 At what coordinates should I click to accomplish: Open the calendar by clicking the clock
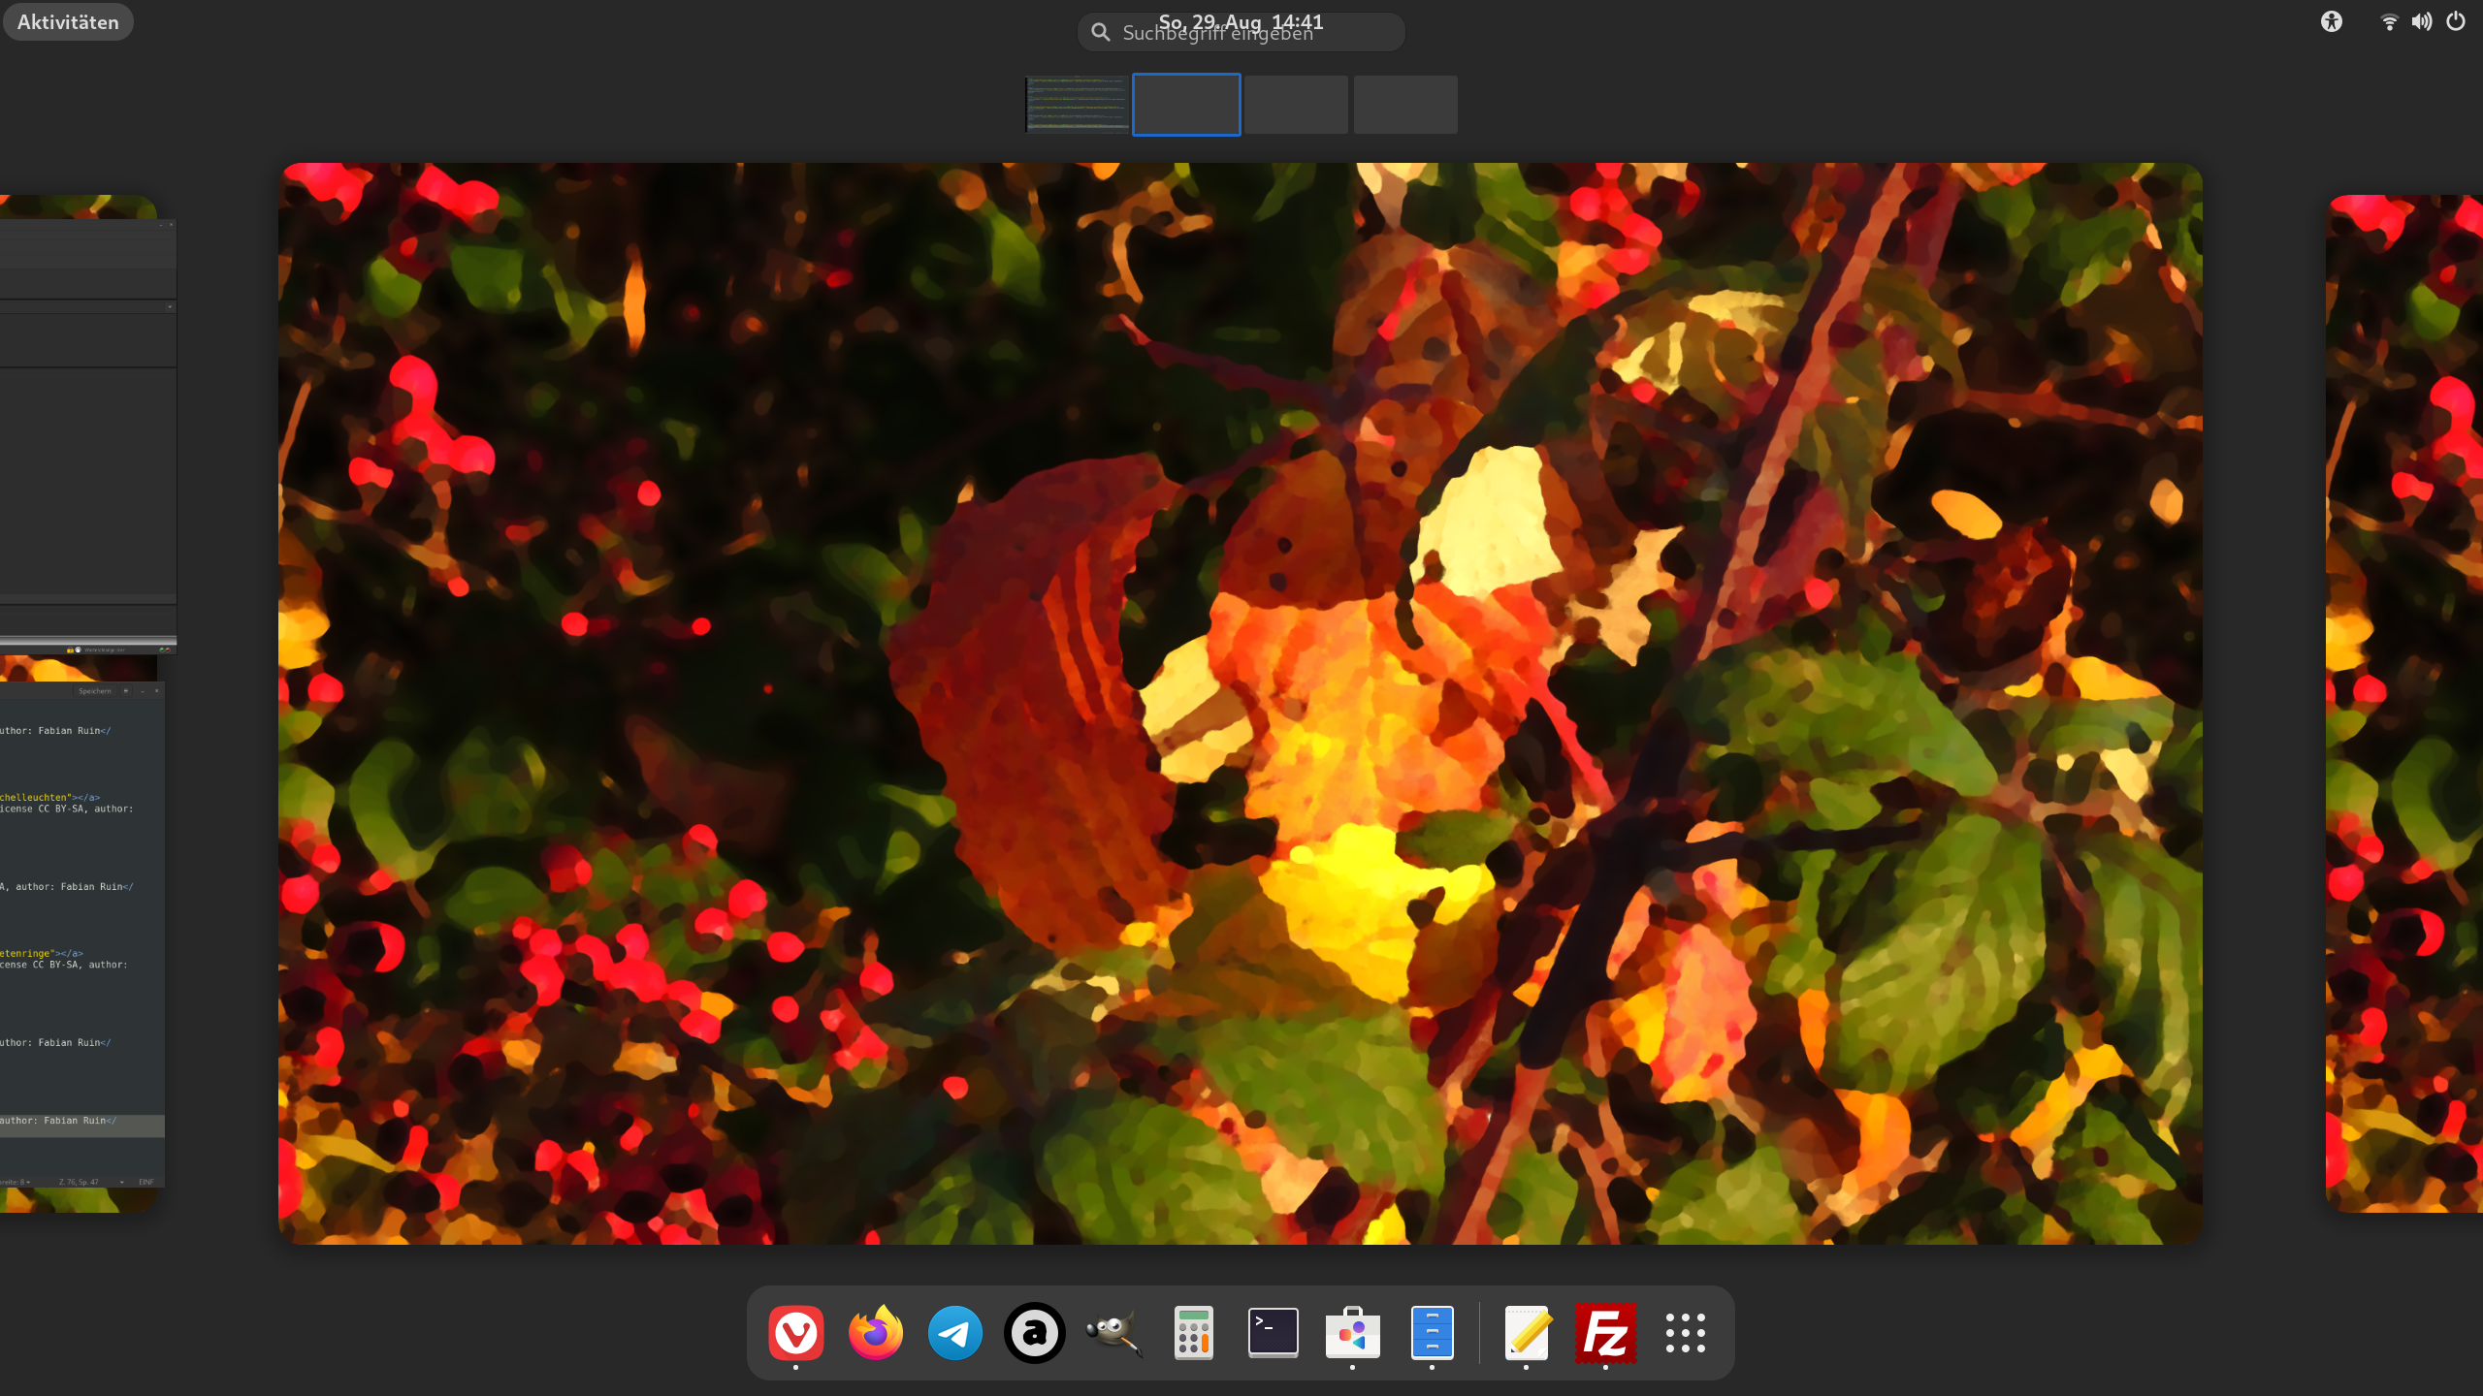pos(1241,20)
